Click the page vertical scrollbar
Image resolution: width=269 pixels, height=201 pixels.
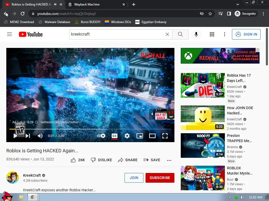click(267, 47)
